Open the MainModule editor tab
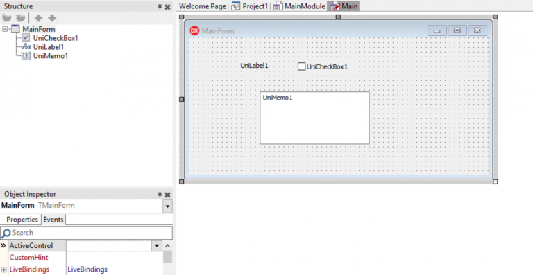The width and height of the screenshot is (533, 275). click(300, 6)
